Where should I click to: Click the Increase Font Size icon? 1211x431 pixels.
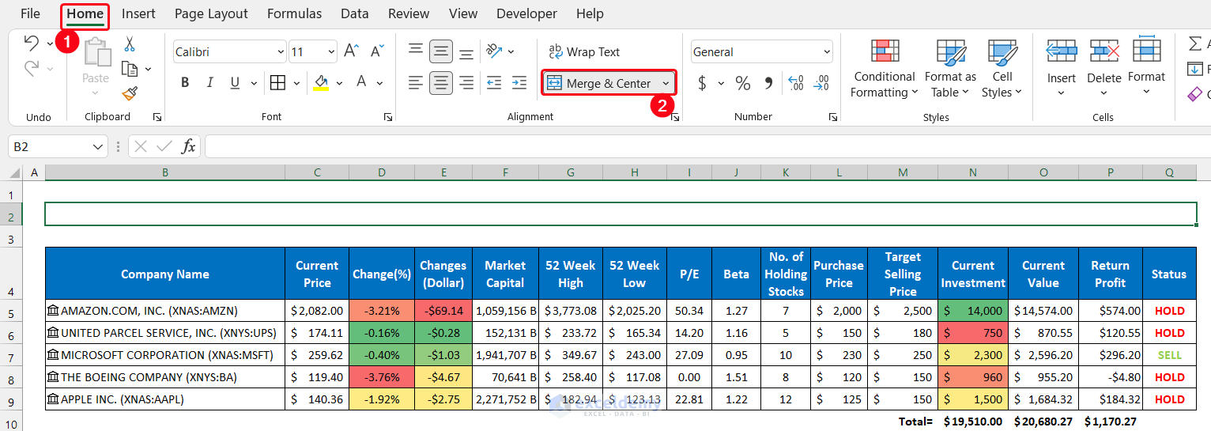351,52
